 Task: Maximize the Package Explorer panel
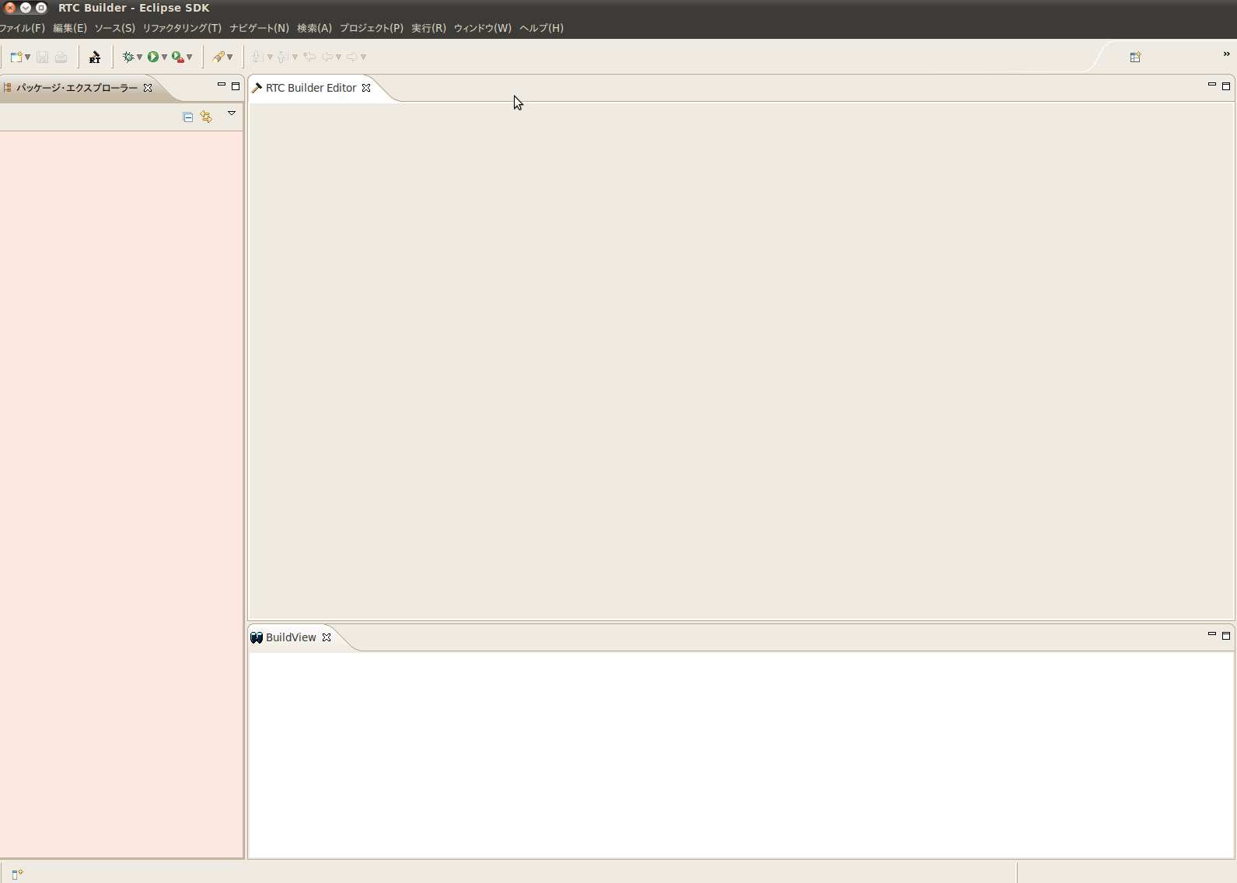pos(236,86)
